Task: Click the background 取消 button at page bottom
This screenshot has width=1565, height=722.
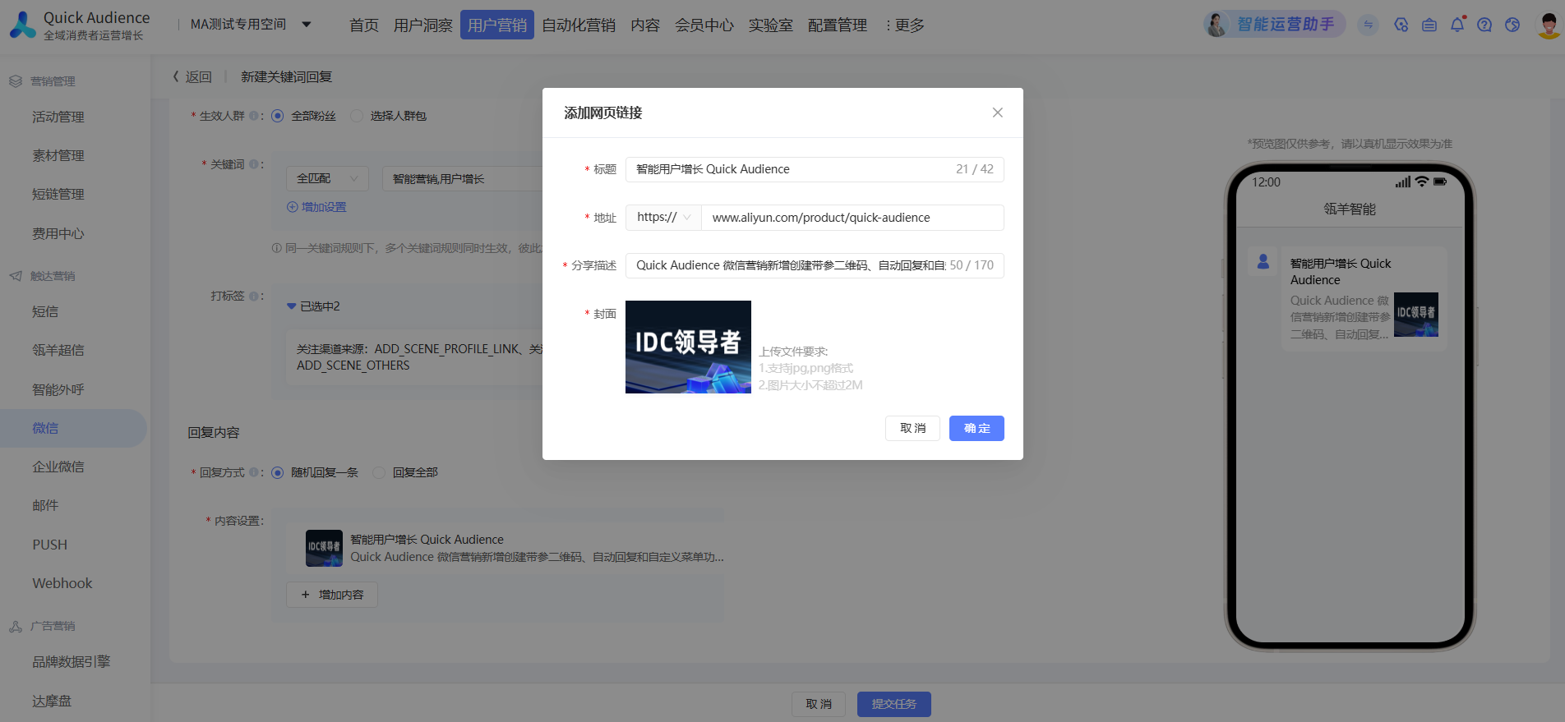Action: coord(819,704)
